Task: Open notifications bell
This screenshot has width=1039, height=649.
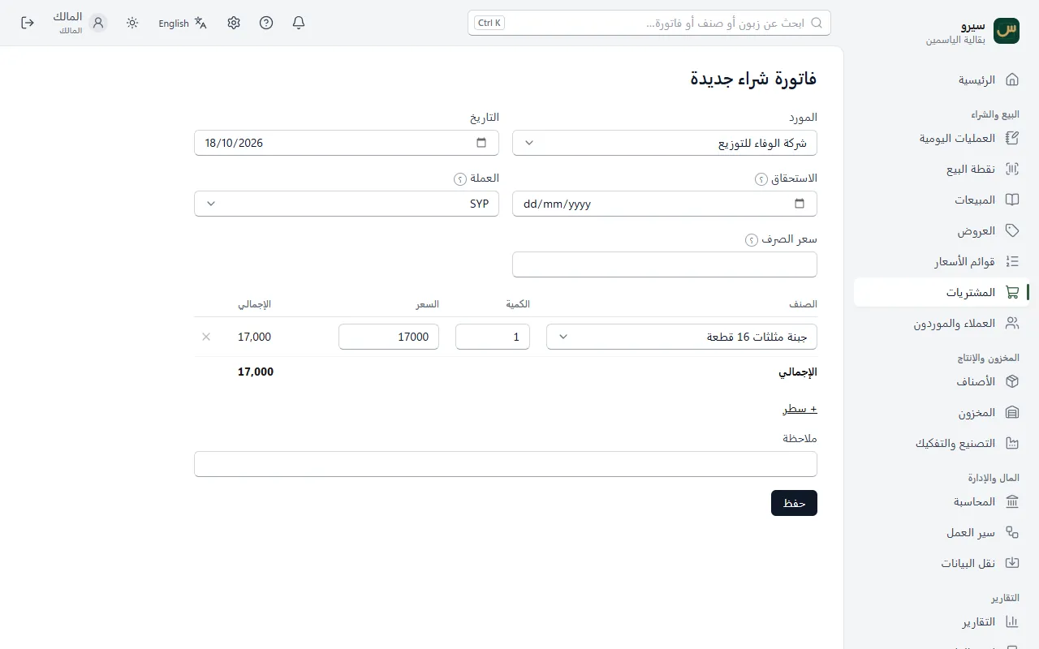Action: pos(299,23)
